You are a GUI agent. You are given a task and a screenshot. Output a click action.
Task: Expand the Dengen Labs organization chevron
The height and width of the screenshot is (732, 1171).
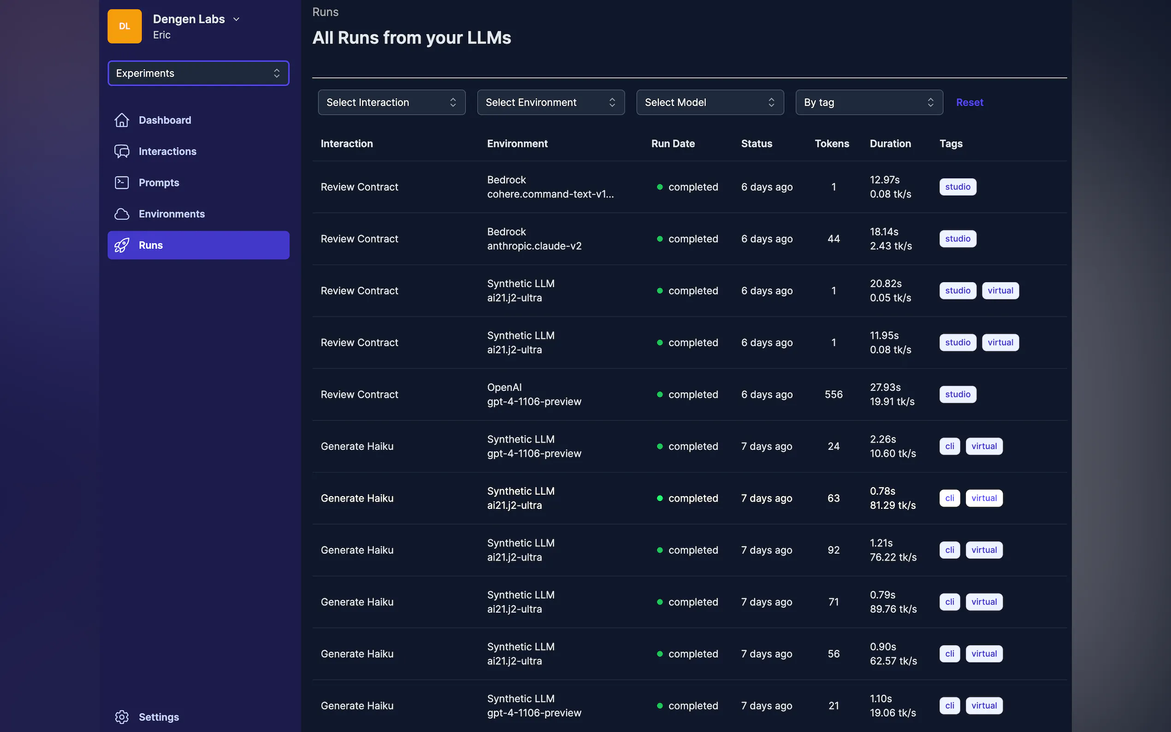click(x=236, y=19)
